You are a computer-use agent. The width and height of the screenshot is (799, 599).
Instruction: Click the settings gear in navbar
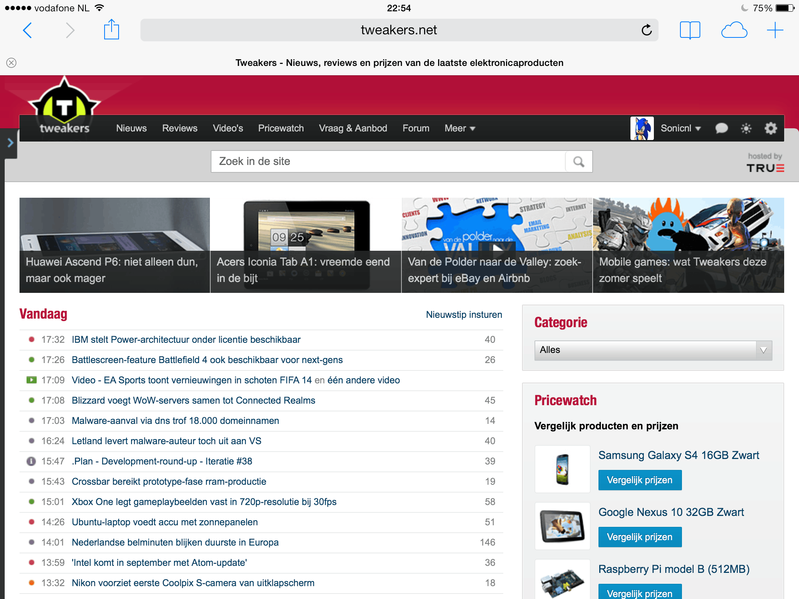(x=771, y=128)
